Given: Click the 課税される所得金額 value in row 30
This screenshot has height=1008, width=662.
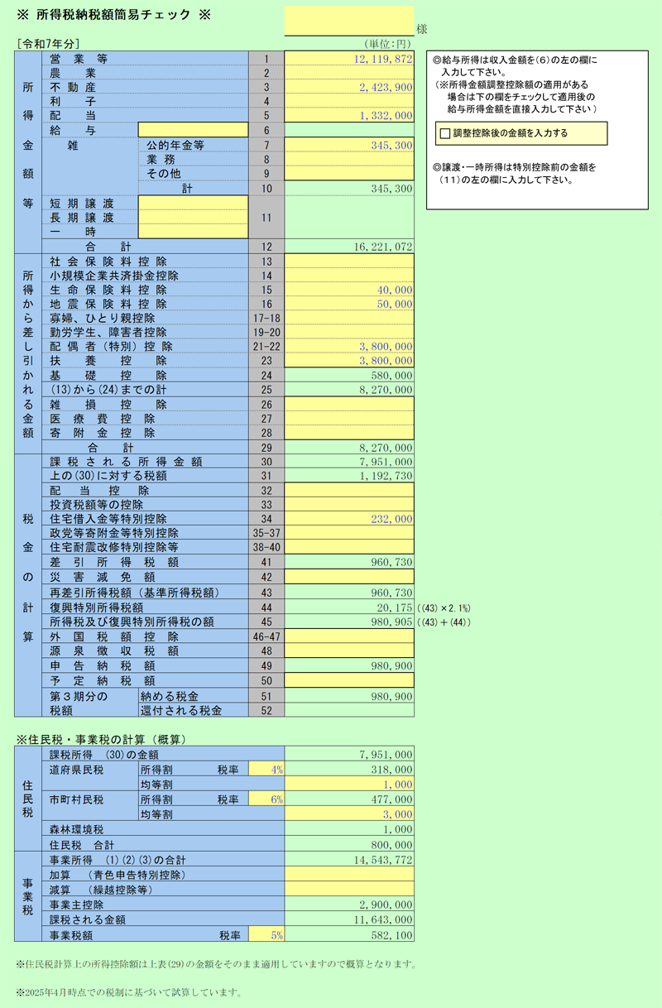Looking at the screenshot, I should [349, 461].
